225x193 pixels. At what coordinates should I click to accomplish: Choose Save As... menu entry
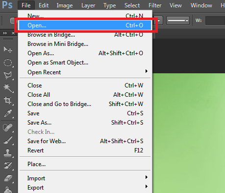[x=85, y=123]
